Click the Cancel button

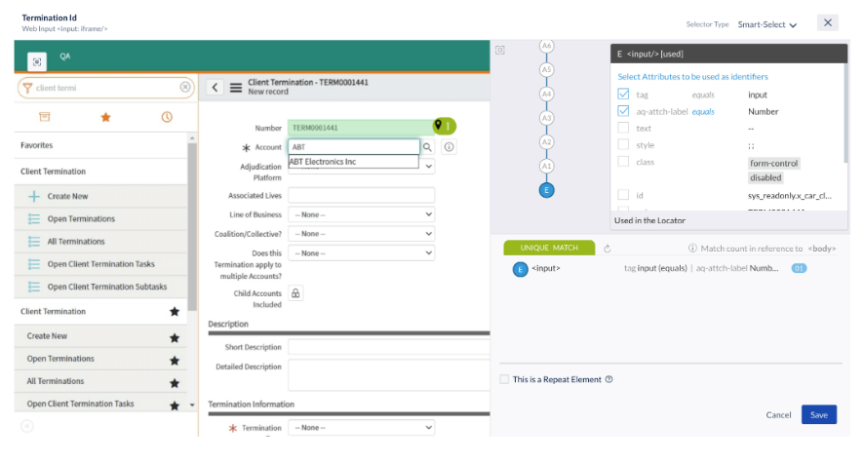click(778, 415)
